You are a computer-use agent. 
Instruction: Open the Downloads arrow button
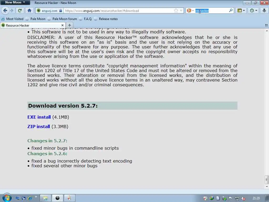coord(264,11)
